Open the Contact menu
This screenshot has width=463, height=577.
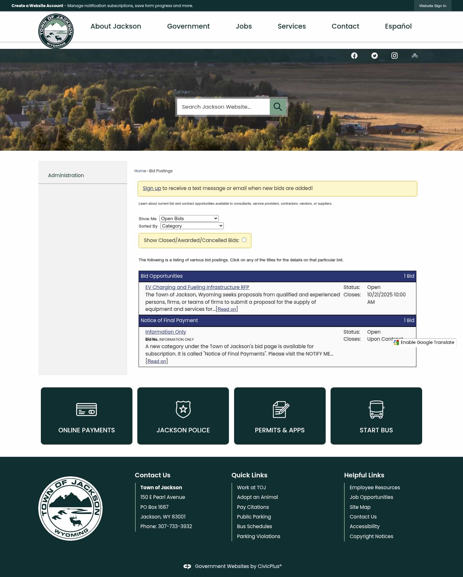tap(345, 26)
